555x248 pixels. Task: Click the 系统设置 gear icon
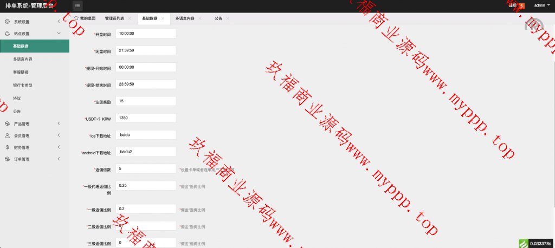7,22
